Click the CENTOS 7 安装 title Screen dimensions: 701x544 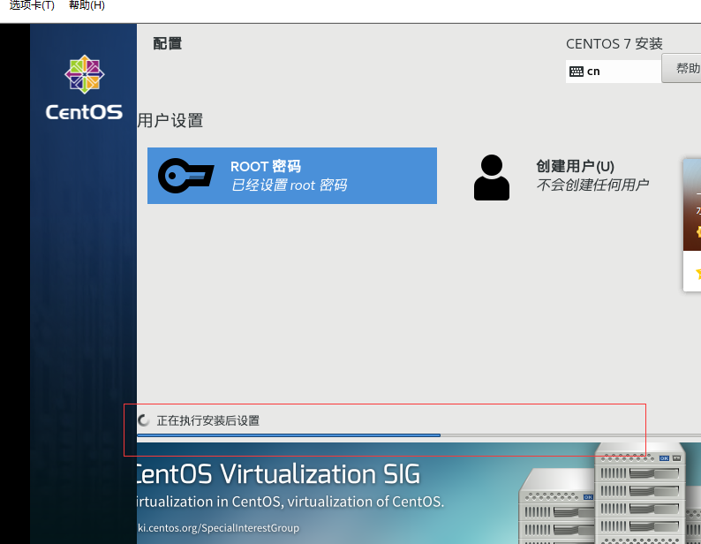(x=614, y=44)
